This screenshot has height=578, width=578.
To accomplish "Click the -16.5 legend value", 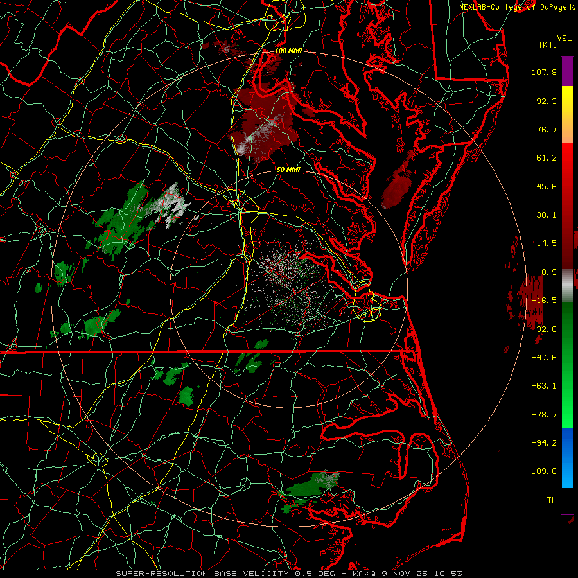I will [x=544, y=301].
